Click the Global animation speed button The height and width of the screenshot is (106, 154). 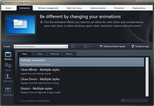pyautogui.click(x=112, y=46)
